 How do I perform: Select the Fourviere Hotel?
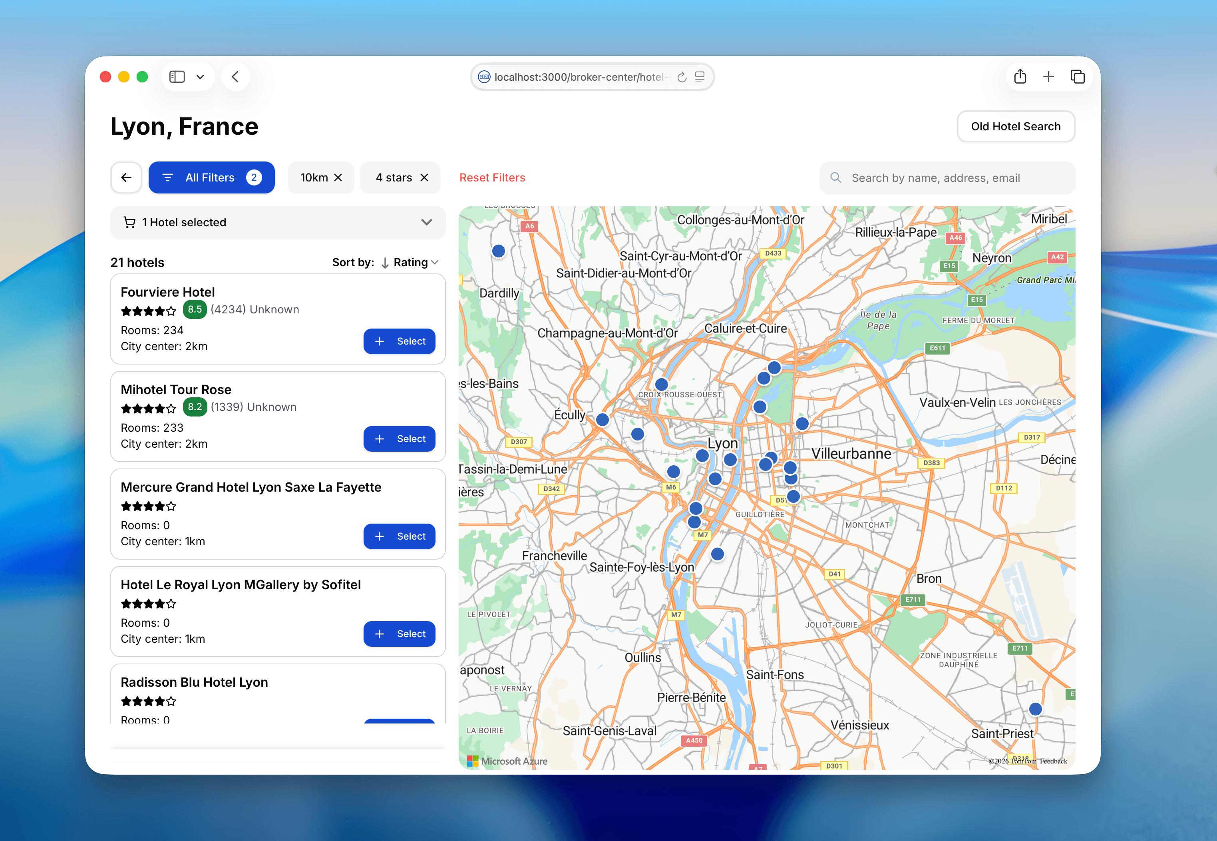tap(399, 341)
